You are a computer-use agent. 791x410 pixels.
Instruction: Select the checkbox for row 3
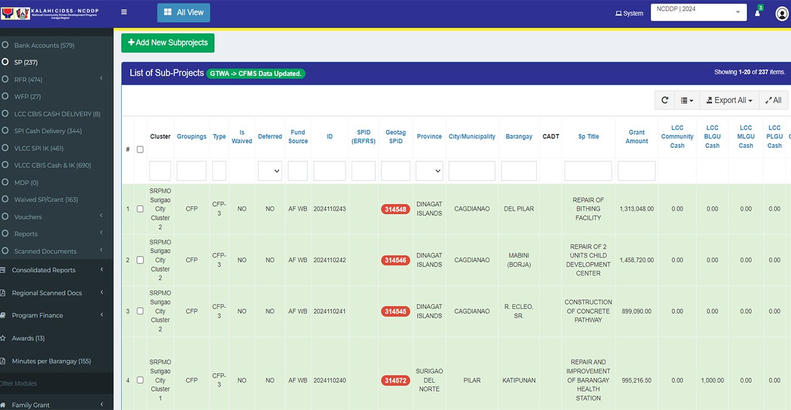140,311
